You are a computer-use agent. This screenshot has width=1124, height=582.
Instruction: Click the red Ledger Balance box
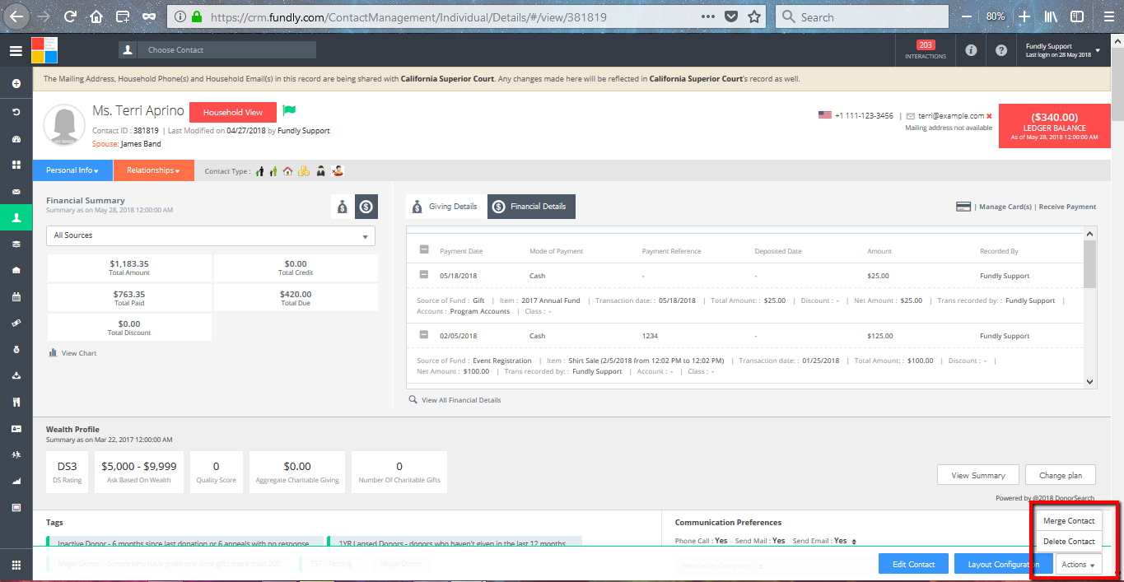click(1054, 126)
